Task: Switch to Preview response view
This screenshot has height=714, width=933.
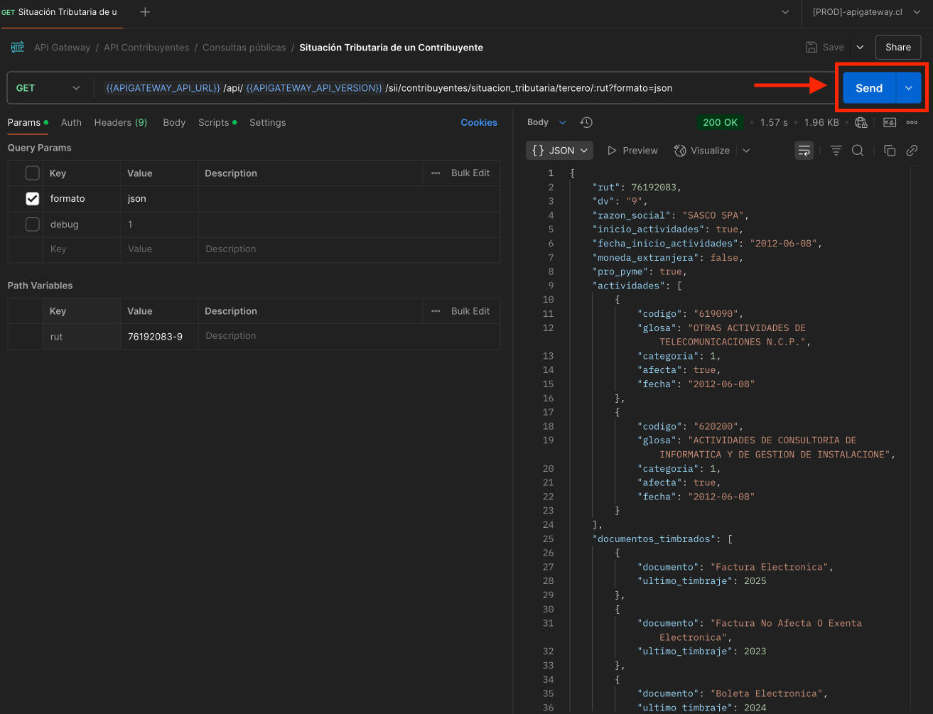Action: 632,151
